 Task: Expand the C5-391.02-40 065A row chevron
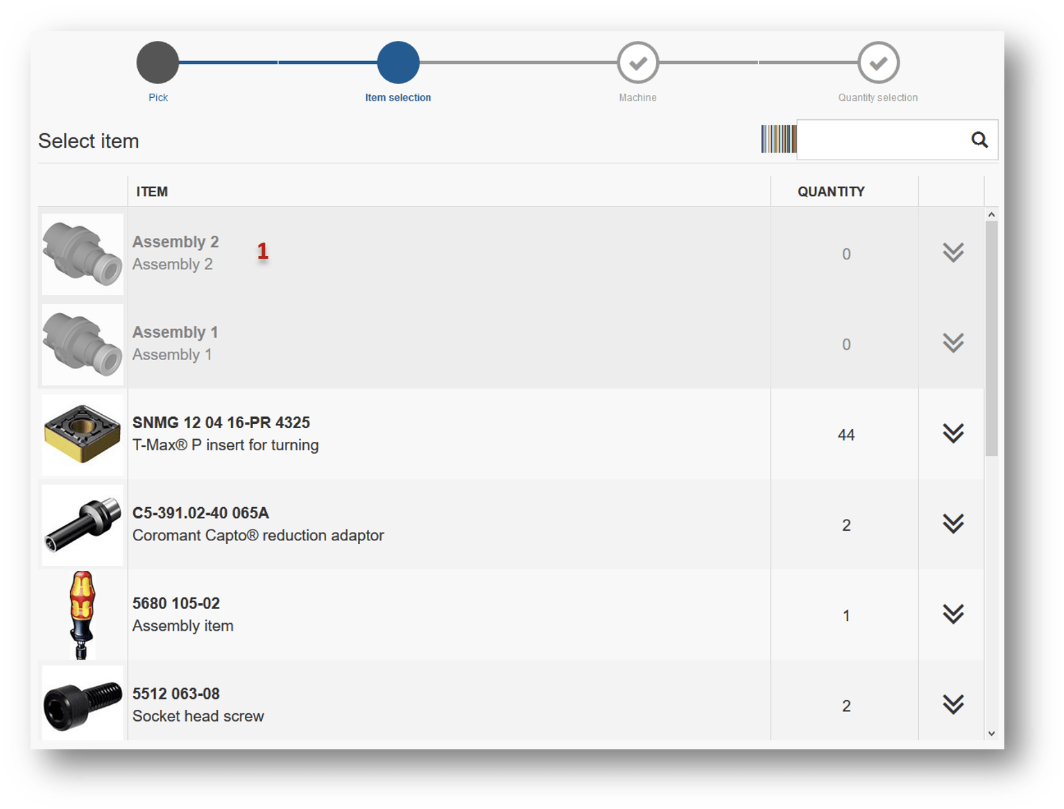tap(953, 524)
